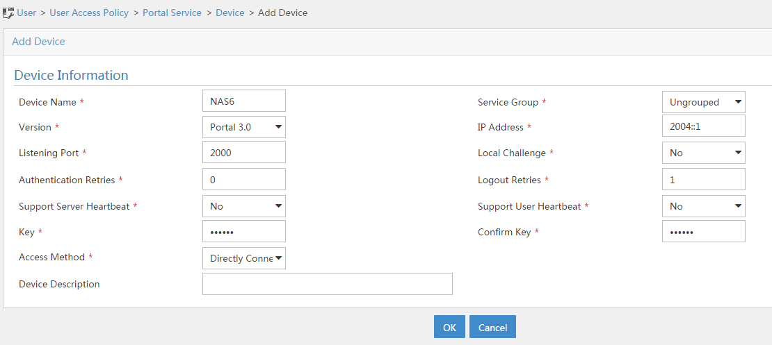Open the Support User Heartbeat dropdown
Screen dimensions: 772x345
click(704, 206)
